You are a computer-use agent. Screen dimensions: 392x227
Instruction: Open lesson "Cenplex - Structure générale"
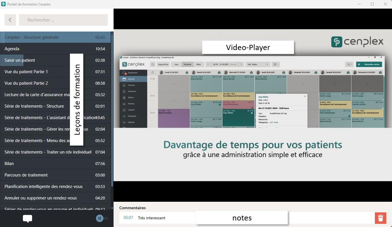click(55, 37)
